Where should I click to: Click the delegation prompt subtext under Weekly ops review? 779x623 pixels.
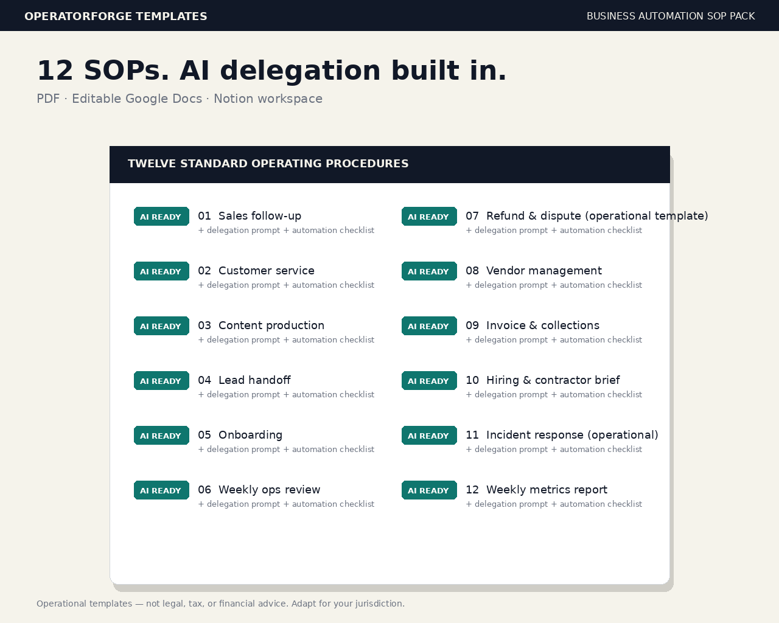[x=286, y=504]
